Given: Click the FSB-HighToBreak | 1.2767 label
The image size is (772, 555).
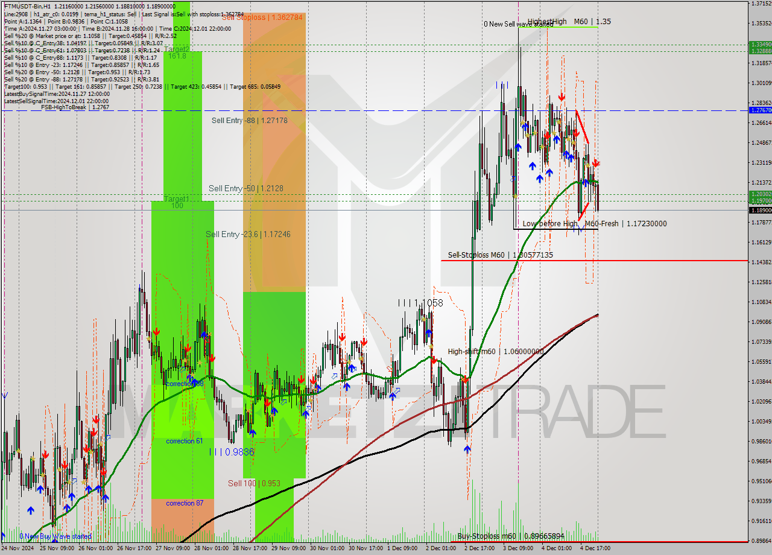Looking at the screenshot, I should pyautogui.click(x=75, y=107).
